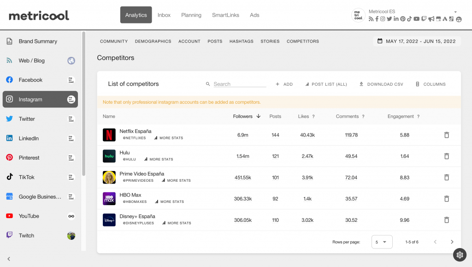Open More Stats for Prime Video España

point(176,180)
